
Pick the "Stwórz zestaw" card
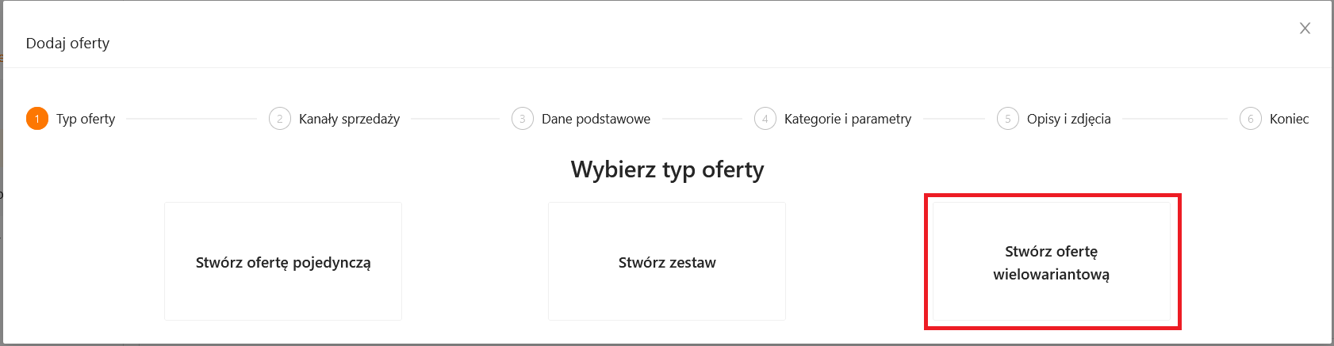[x=667, y=262]
